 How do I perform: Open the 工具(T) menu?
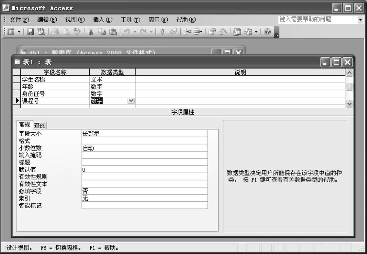point(130,20)
